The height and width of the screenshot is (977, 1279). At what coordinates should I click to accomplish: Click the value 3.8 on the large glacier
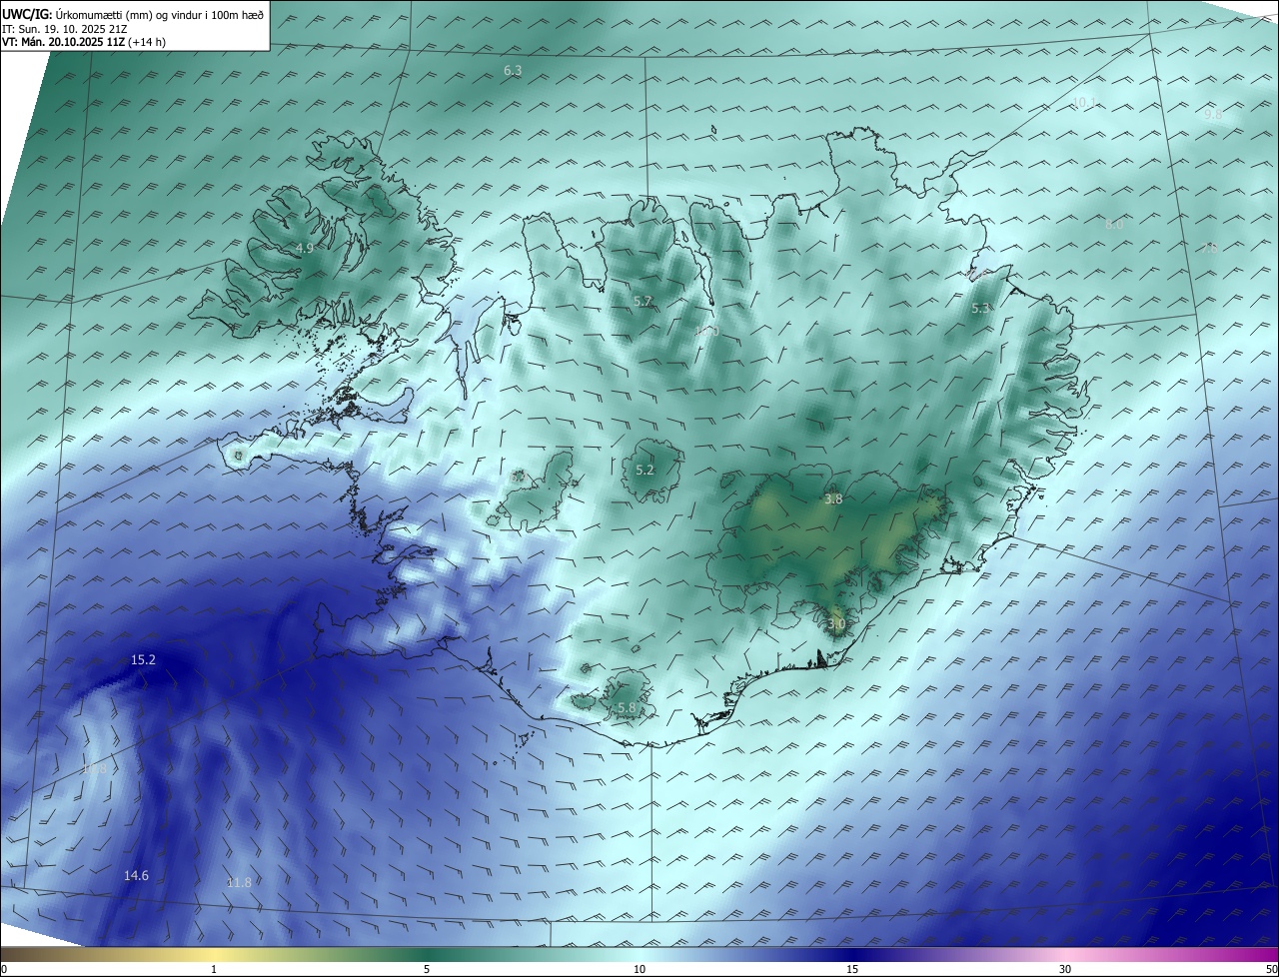click(833, 498)
